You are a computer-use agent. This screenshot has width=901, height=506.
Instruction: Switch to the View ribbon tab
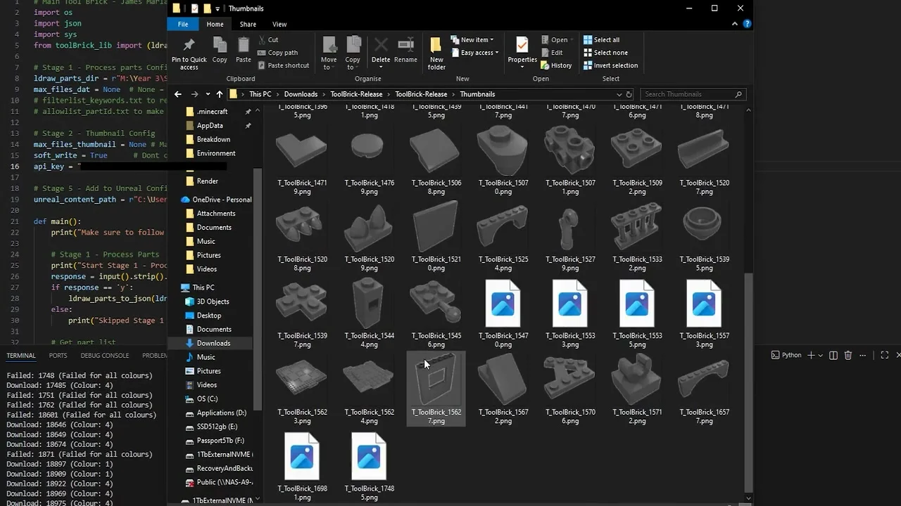279,24
